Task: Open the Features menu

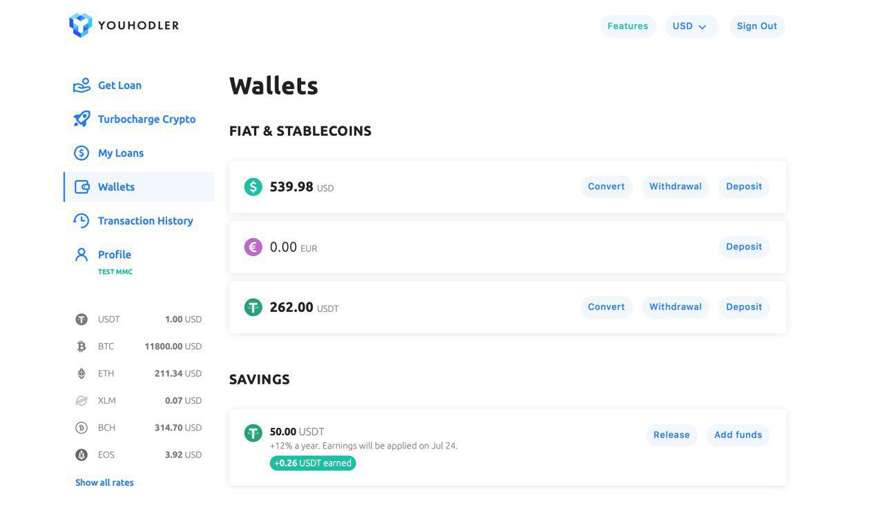Action: 628,26
